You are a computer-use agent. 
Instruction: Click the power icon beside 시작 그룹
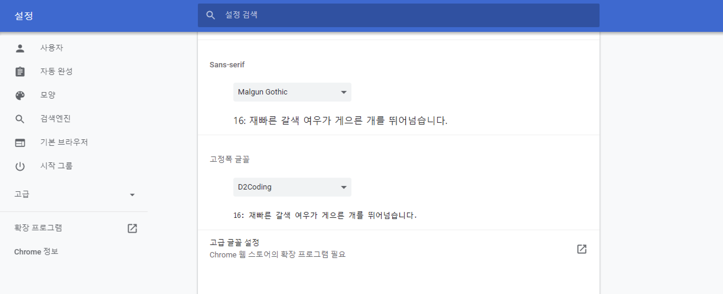click(20, 166)
